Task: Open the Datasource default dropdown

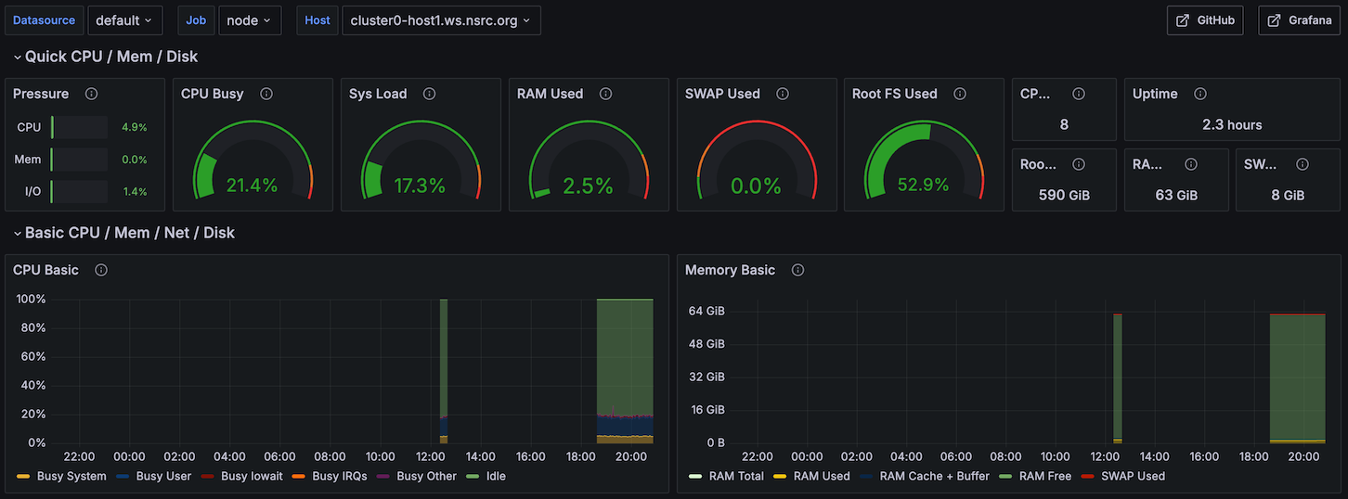Action: click(124, 20)
